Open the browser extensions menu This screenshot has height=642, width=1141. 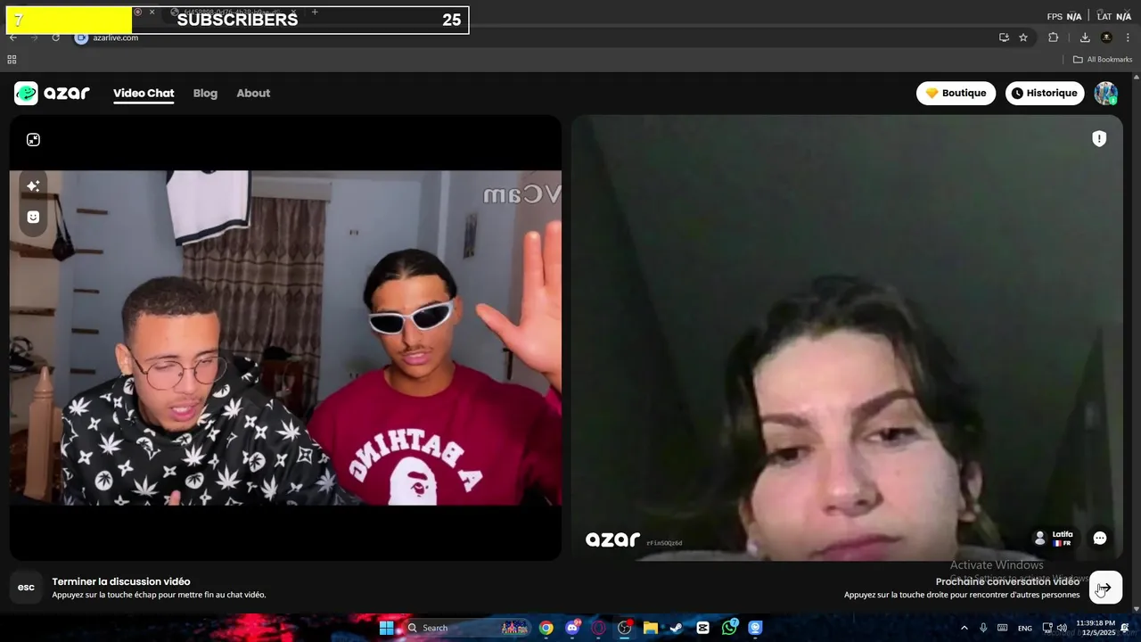click(1054, 37)
